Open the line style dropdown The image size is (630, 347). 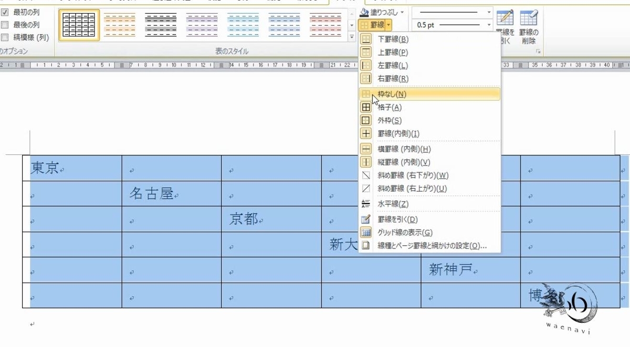pyautogui.click(x=488, y=12)
